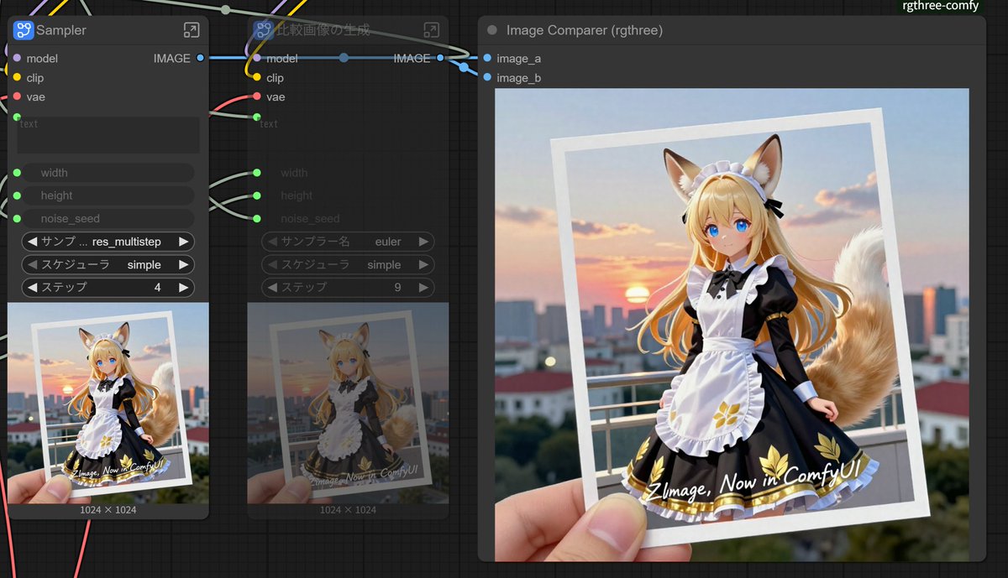Click the 比較画像の生成 steps value 9
The height and width of the screenshot is (578, 1008).
[x=397, y=288]
